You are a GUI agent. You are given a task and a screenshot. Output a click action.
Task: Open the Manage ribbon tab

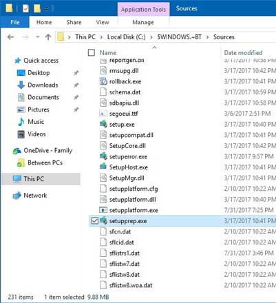pyautogui.click(x=143, y=22)
